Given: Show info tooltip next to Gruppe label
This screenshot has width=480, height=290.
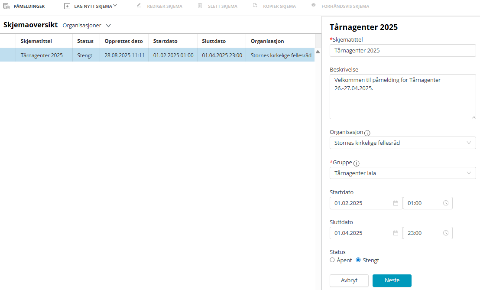Looking at the screenshot, I should (x=357, y=163).
